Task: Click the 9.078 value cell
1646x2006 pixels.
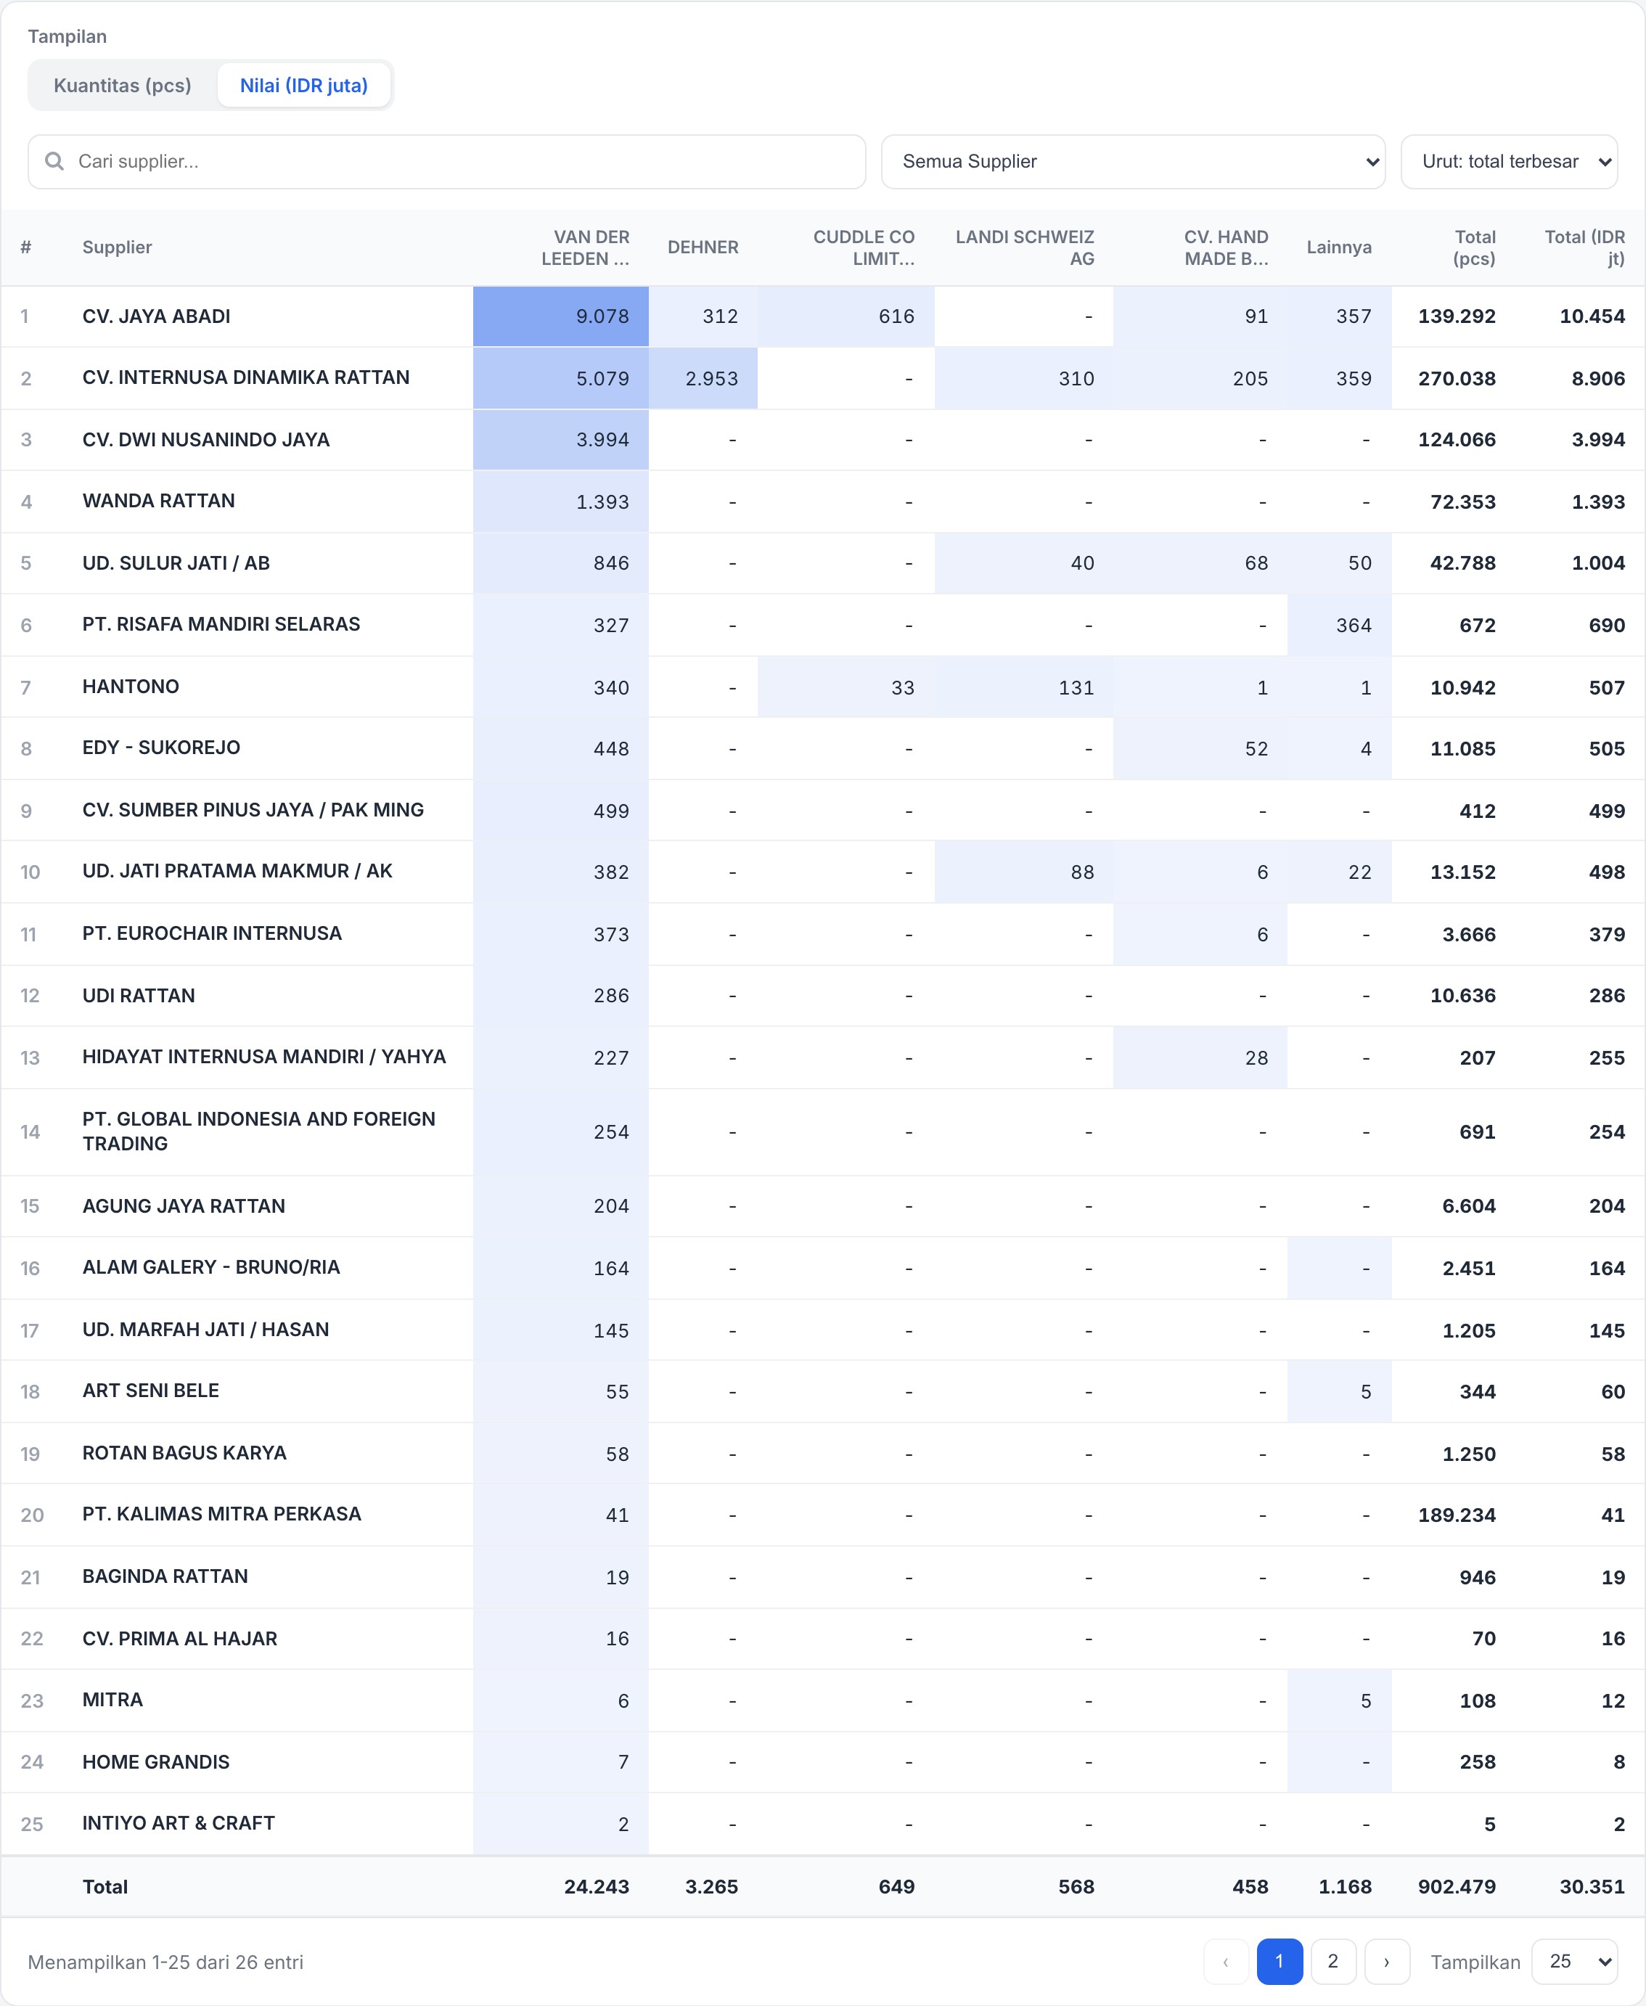Action: point(560,316)
